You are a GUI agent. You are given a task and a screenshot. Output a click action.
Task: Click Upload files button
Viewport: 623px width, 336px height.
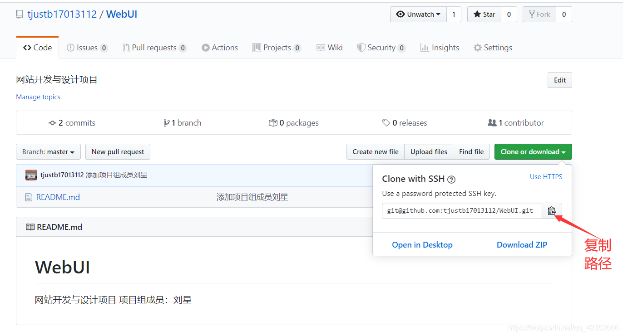click(x=429, y=152)
